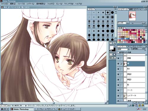Image resolution: width=148 pixels, height=111 pixels.
Task: Open the layer blend mode dropdown
Action: pos(123,49)
